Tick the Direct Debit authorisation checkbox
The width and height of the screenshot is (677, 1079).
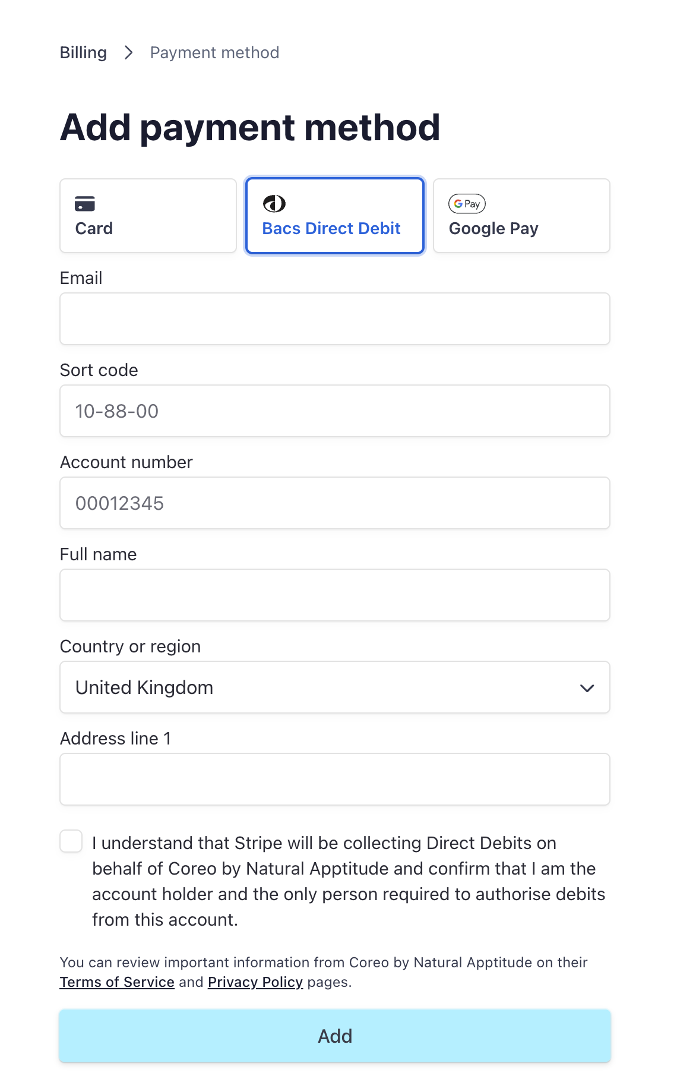click(71, 841)
